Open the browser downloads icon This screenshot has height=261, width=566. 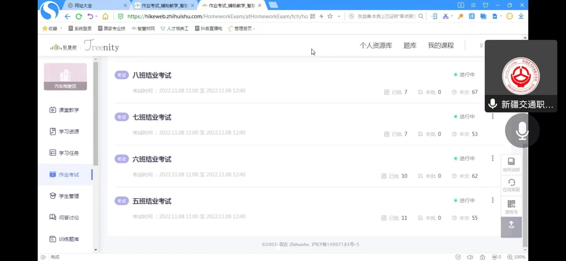521,16
